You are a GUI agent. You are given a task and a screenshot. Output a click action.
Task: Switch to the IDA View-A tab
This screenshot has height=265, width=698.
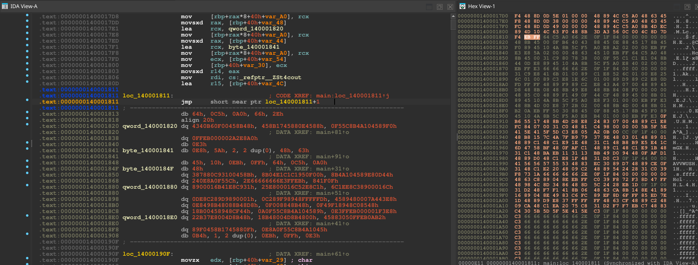(24, 6)
